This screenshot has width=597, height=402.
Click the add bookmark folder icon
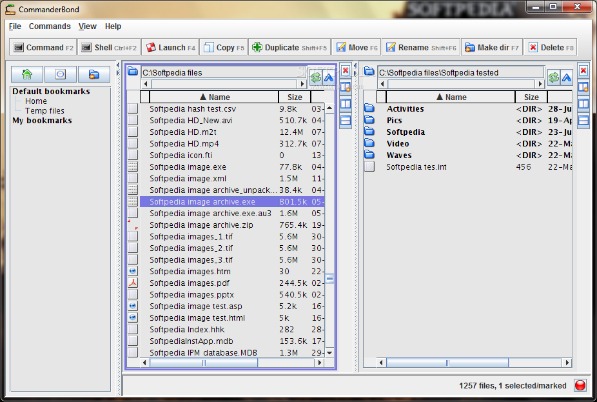click(93, 74)
